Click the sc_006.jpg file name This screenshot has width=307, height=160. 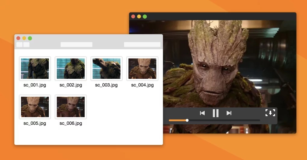[71, 123]
